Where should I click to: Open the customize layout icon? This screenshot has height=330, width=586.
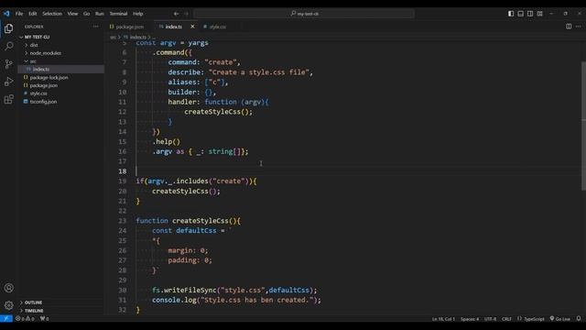[539, 14]
